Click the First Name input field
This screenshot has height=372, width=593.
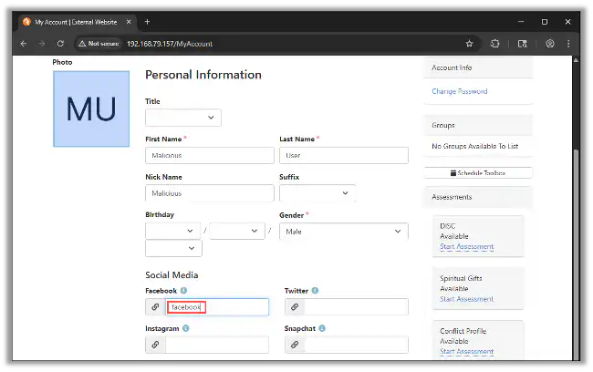click(210, 155)
